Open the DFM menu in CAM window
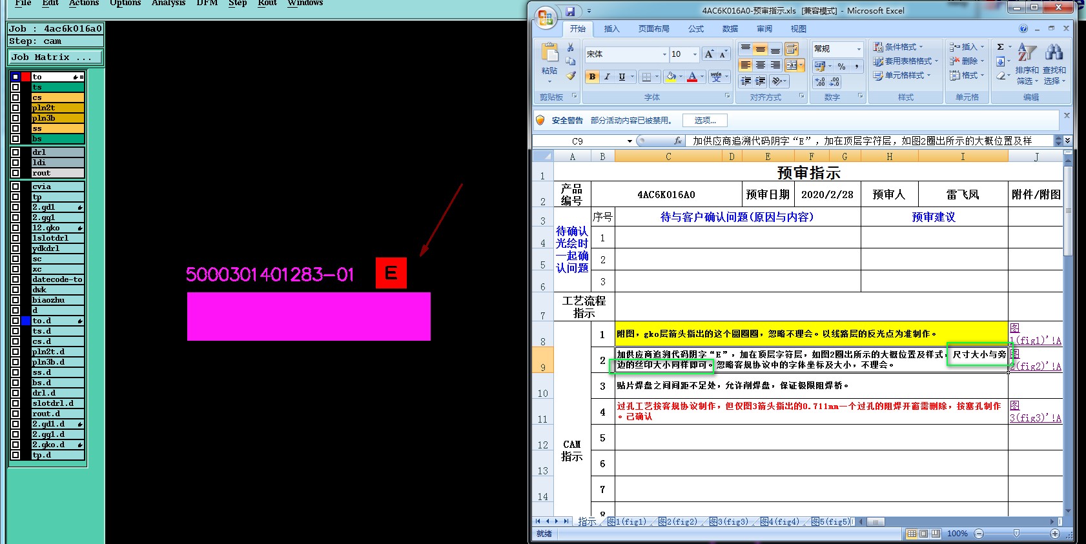Image resolution: width=1086 pixels, height=544 pixels. (x=207, y=3)
